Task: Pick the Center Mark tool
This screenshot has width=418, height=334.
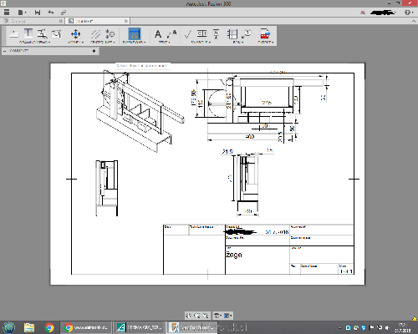Action: point(110,34)
